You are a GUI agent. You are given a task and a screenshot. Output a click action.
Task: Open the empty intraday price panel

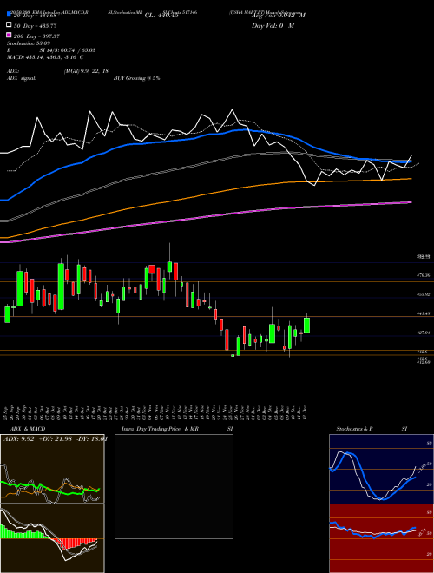[x=174, y=486]
